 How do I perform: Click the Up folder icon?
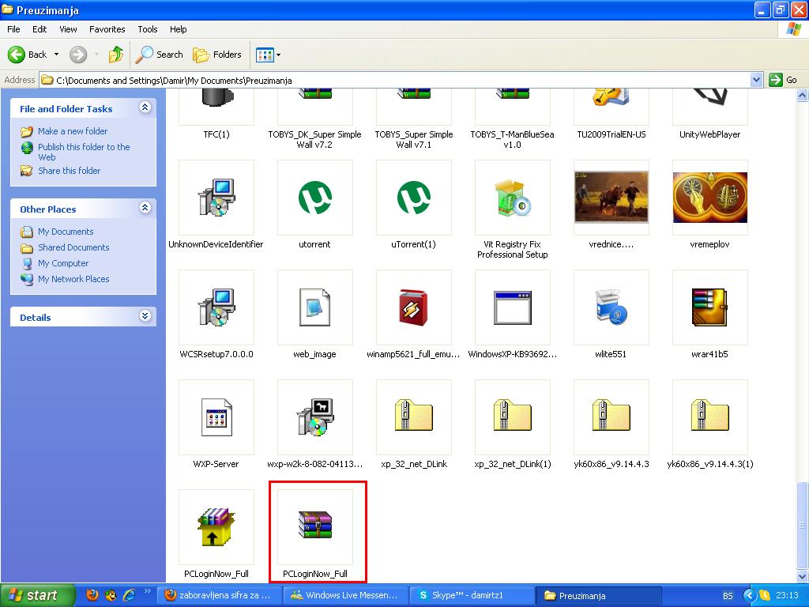[x=116, y=55]
